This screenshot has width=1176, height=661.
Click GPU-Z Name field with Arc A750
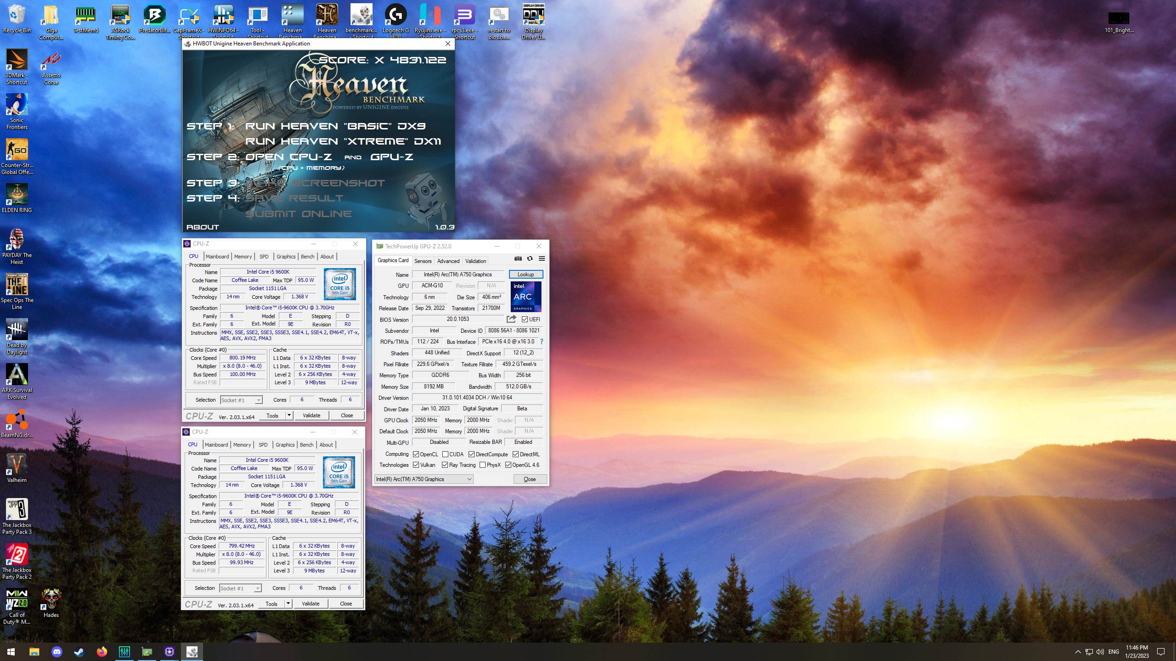[458, 274]
